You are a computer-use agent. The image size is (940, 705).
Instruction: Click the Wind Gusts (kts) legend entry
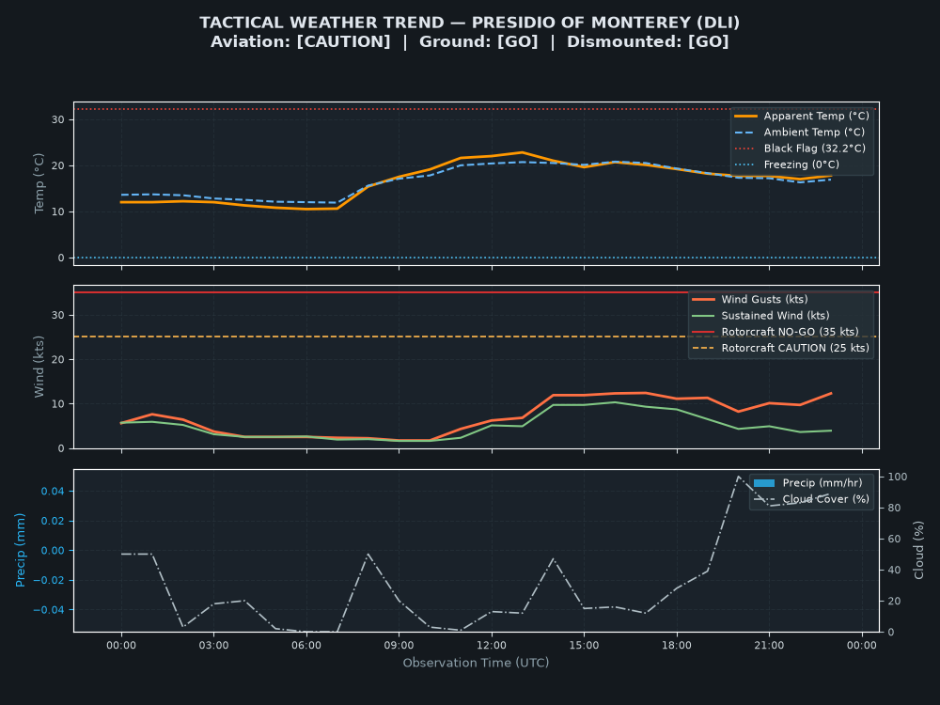[750, 300]
